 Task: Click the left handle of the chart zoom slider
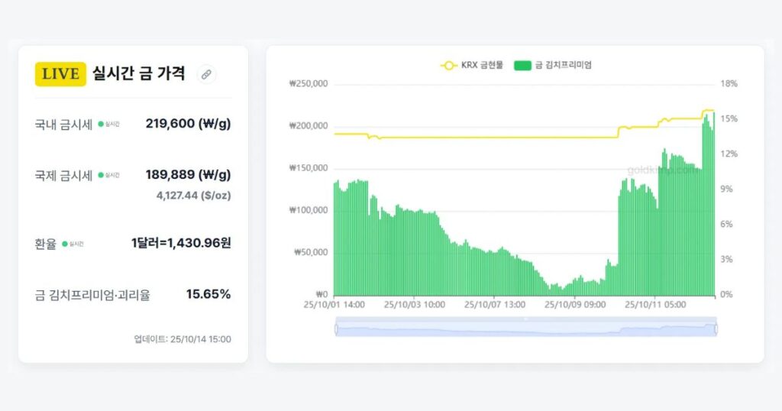coord(336,329)
